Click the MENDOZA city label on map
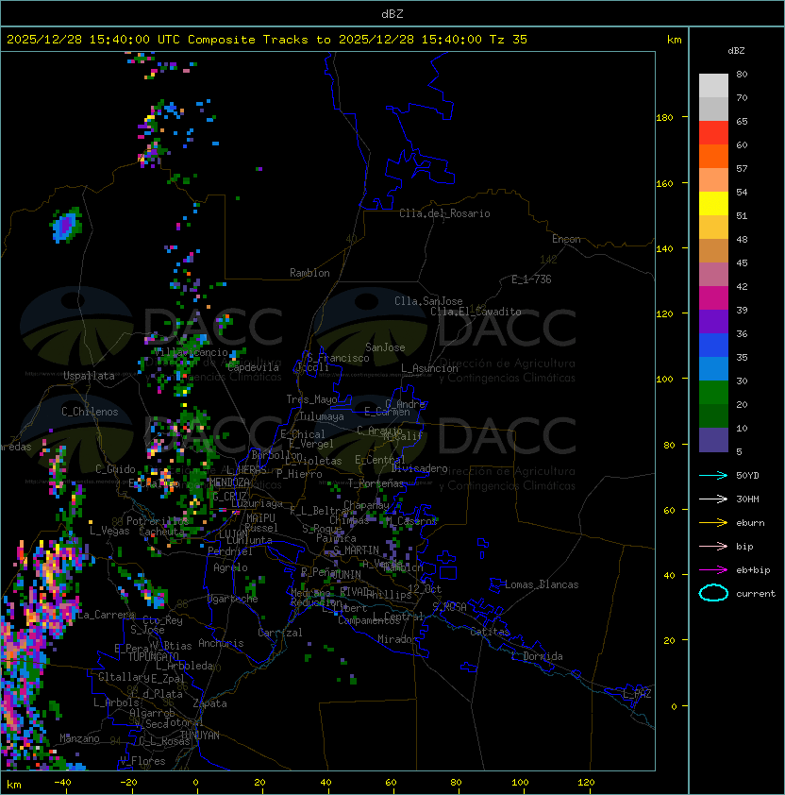Screen dimensions: 785x795 tap(229, 482)
